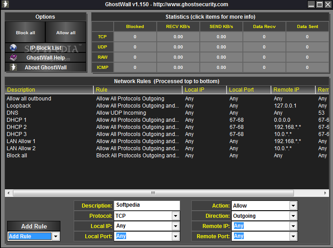This screenshot has width=333, height=248.
Task: Click the Data Sent column header
Action: tap(307, 27)
